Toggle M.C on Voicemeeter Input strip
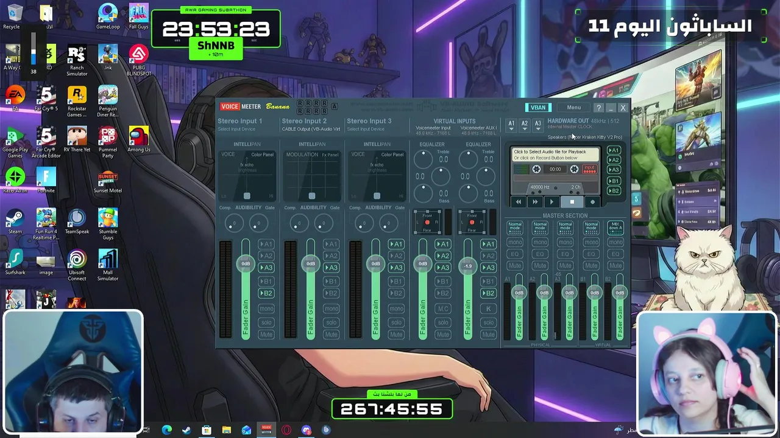 pyautogui.click(x=443, y=308)
